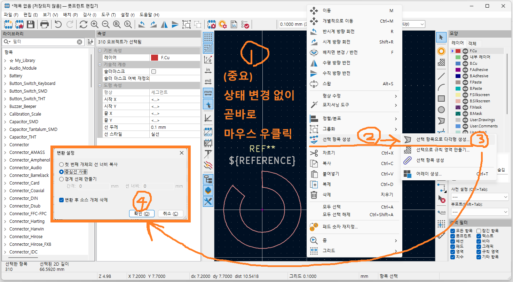Hide the F.Silkscreen layer eye icon

465,95
